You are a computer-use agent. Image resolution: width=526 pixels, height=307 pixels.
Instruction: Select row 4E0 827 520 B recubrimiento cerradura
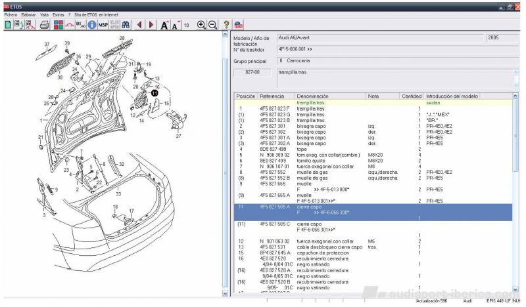(373, 285)
